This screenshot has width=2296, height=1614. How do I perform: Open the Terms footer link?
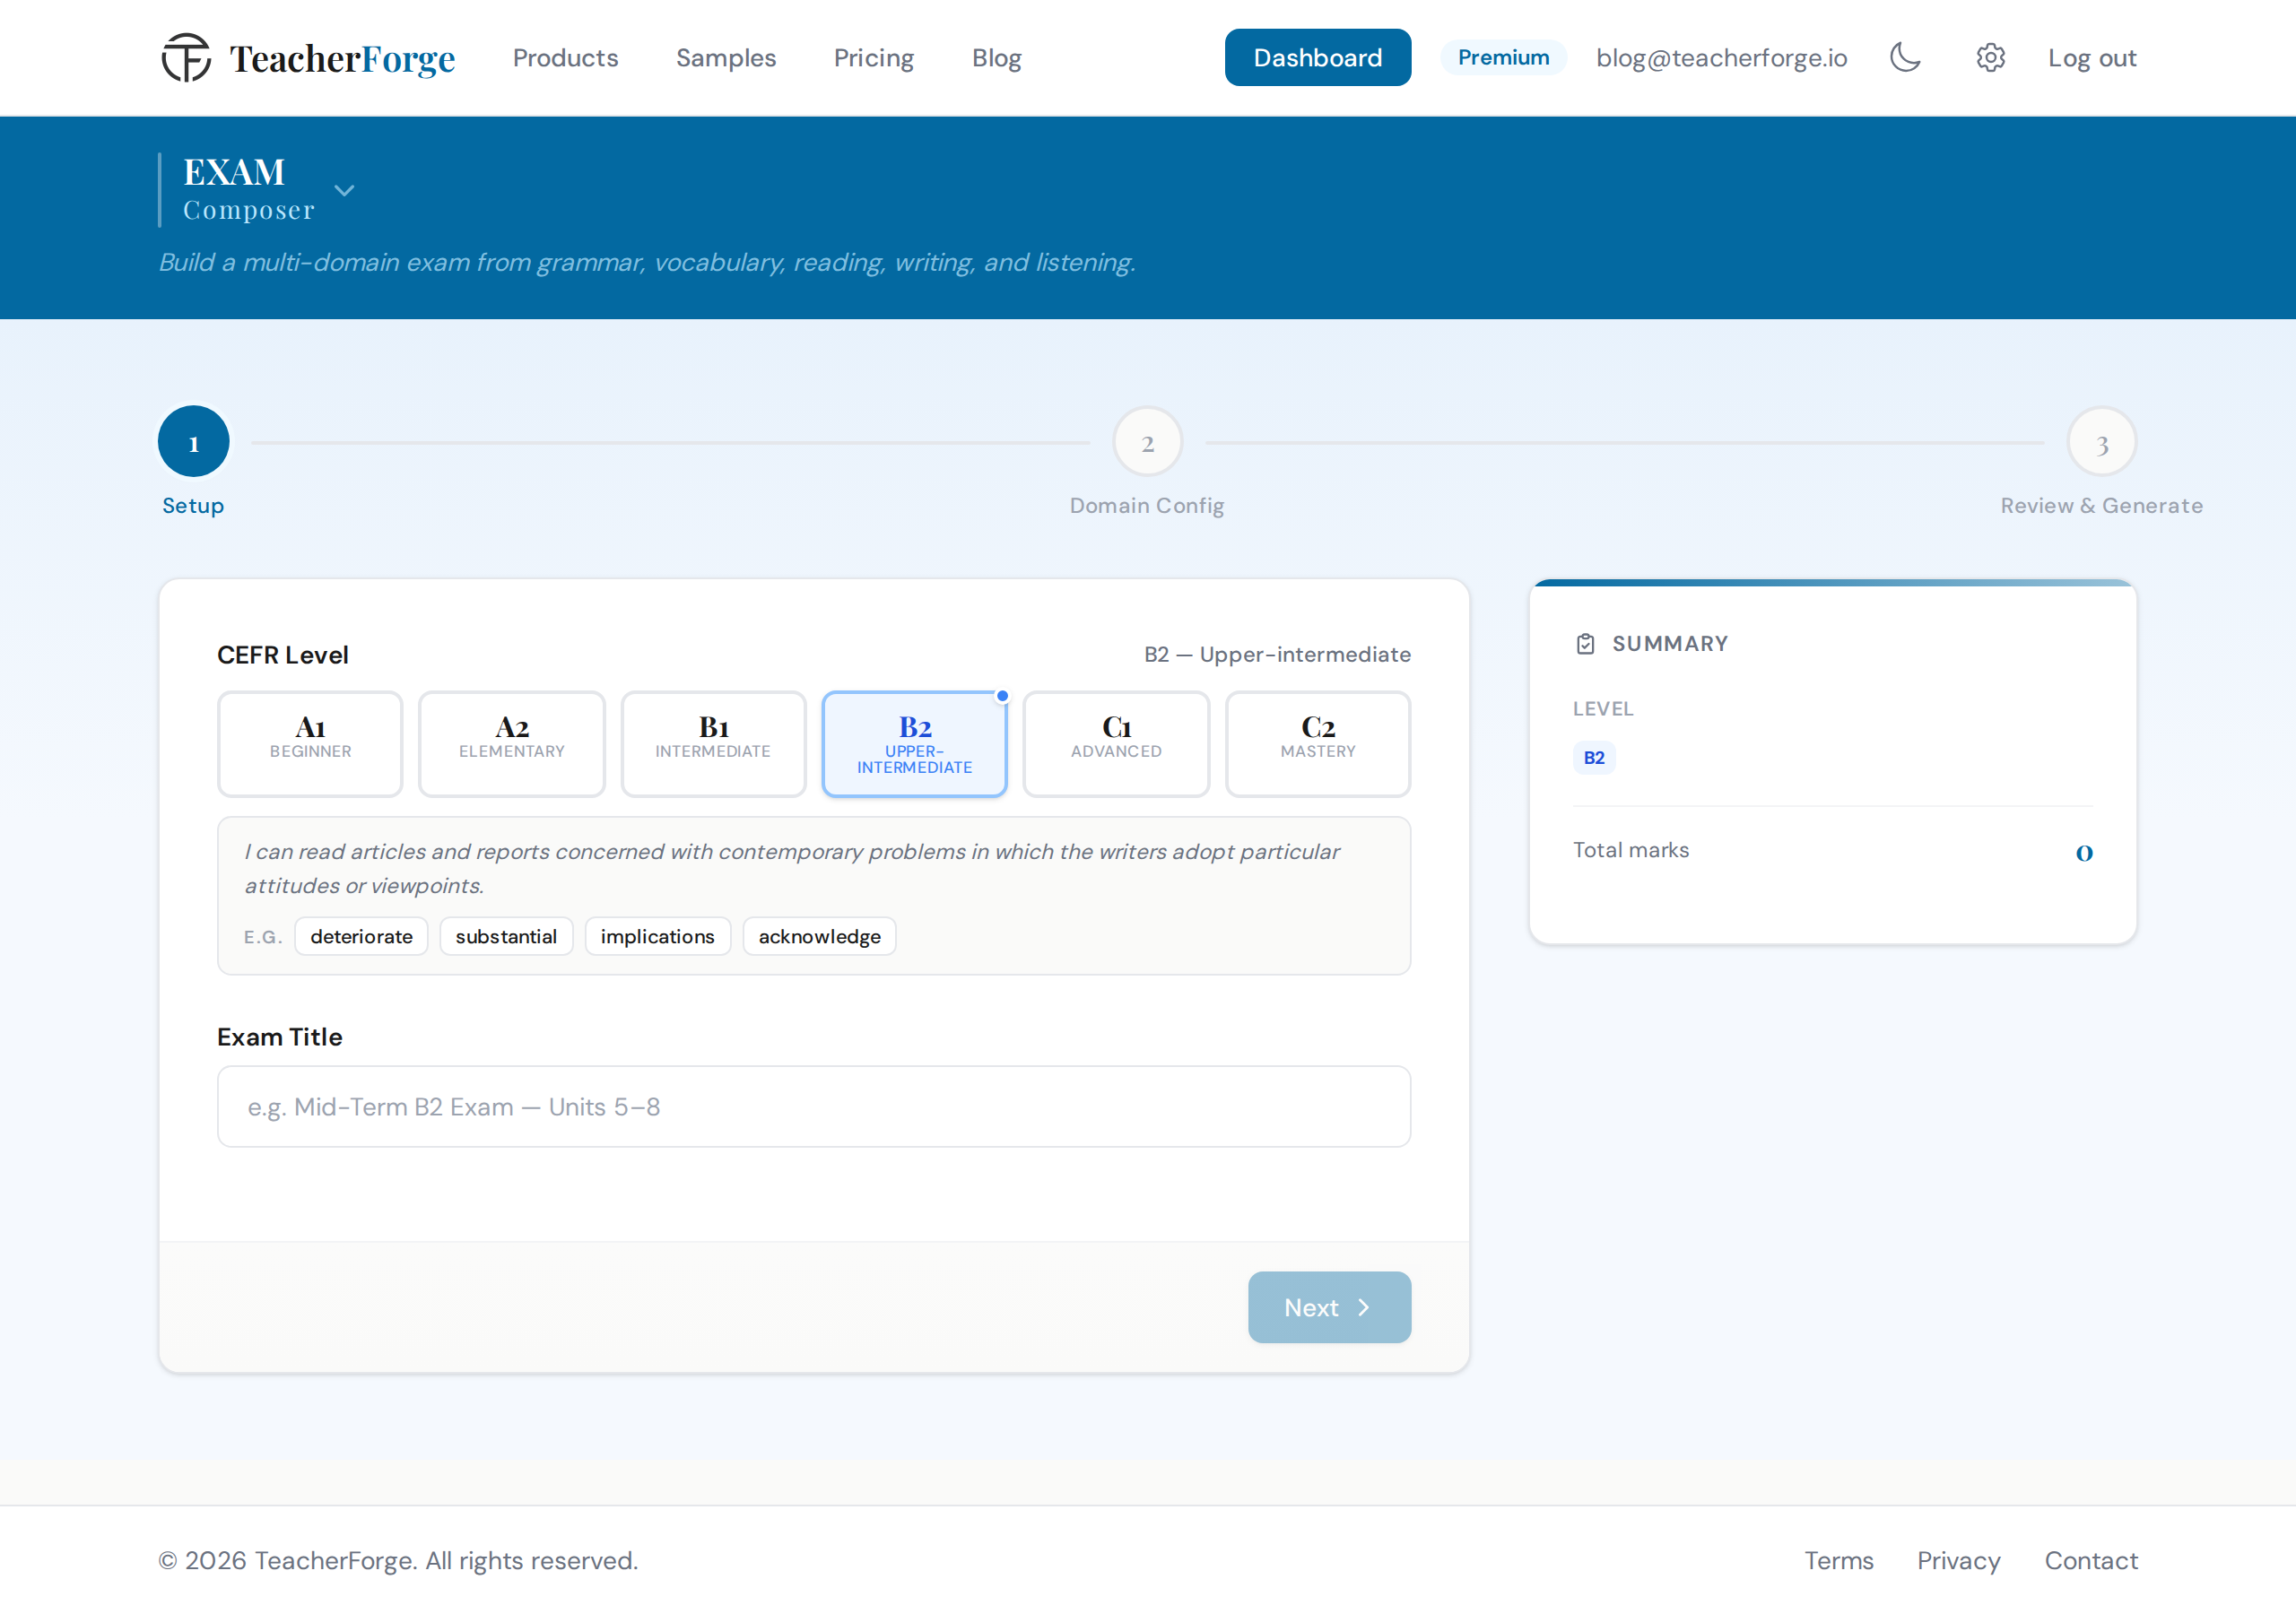pos(1838,1560)
